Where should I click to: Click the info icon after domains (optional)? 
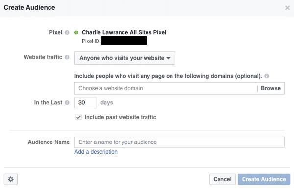267,76
